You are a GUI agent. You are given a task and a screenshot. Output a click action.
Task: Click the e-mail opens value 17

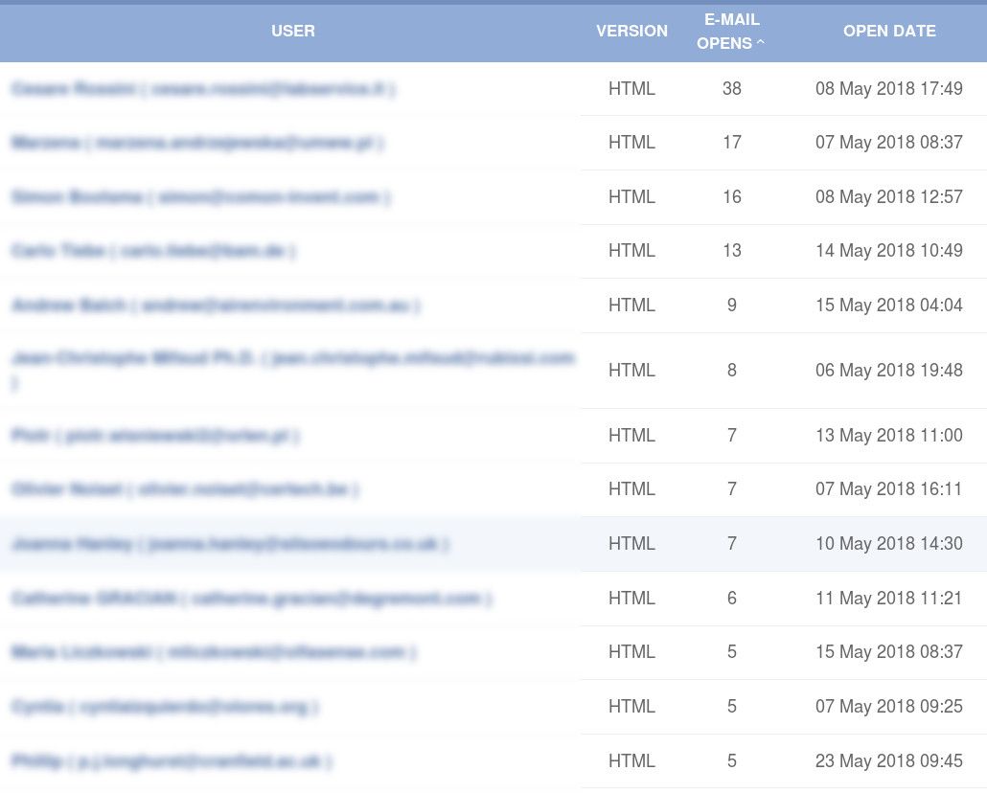pos(731,143)
